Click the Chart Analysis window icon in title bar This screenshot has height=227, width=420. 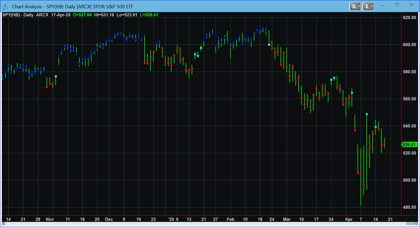tap(5, 7)
